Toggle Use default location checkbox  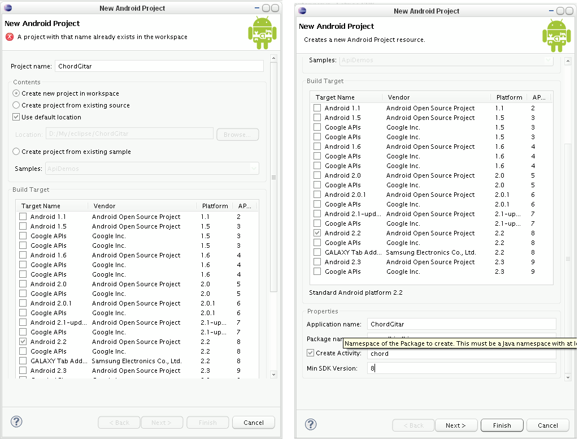click(16, 117)
